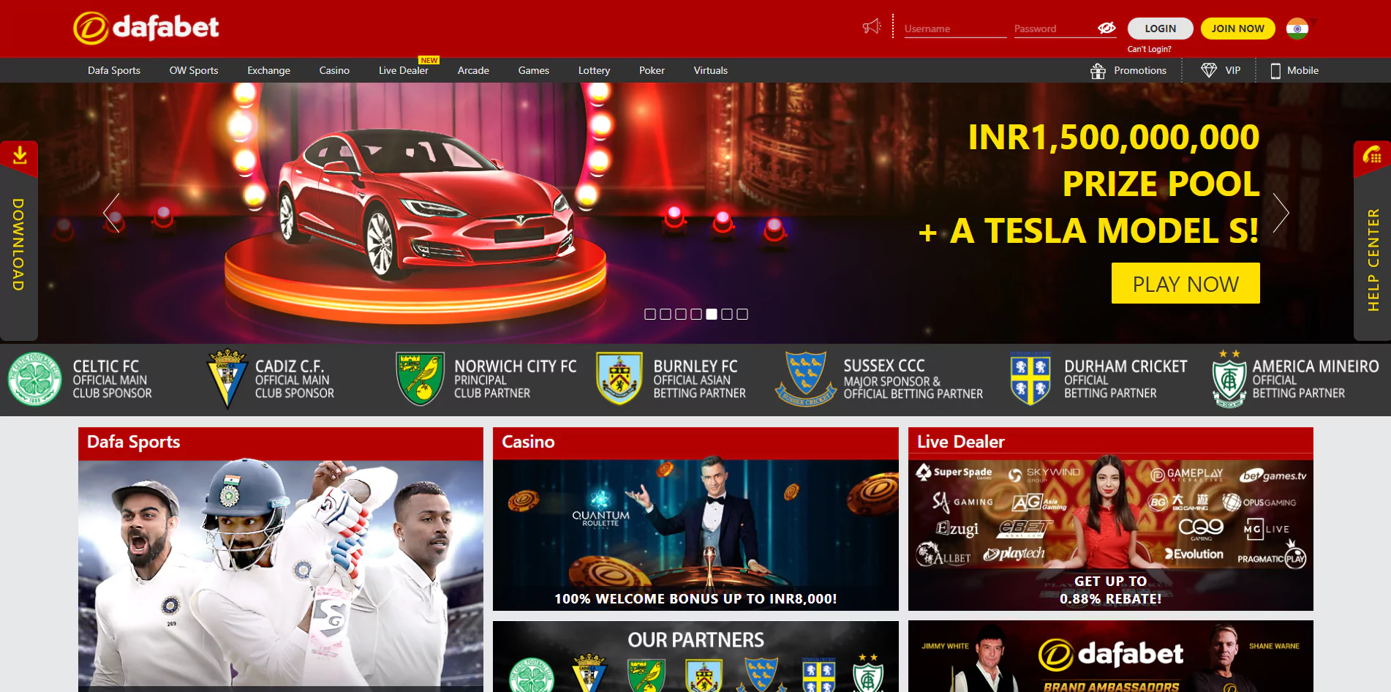Open the Brand Ambassadors banner
The image size is (1391, 692).
[x=1110, y=656]
